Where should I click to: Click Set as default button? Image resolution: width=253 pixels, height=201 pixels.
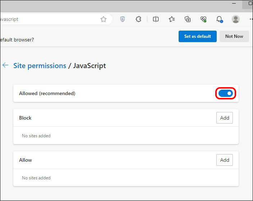(198, 36)
